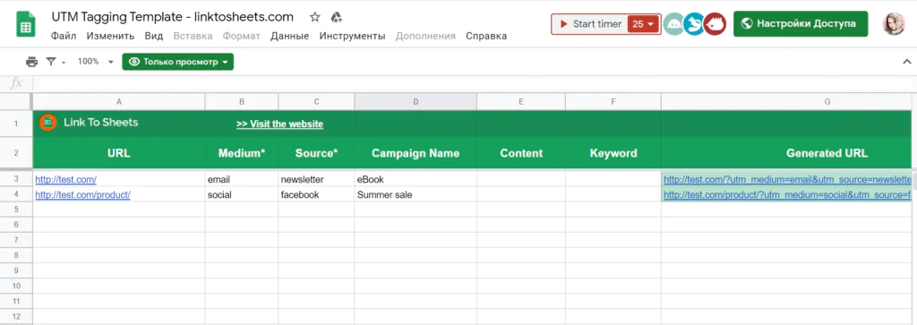
Task: Click the print icon in toolbar
Action: [x=31, y=62]
